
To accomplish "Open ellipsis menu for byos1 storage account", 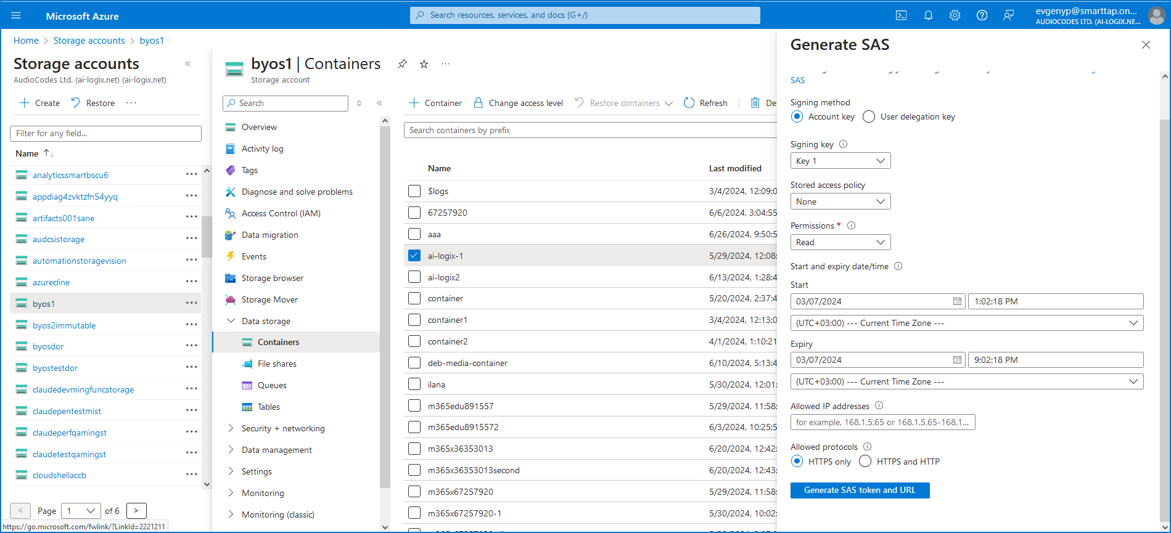I will (192, 303).
